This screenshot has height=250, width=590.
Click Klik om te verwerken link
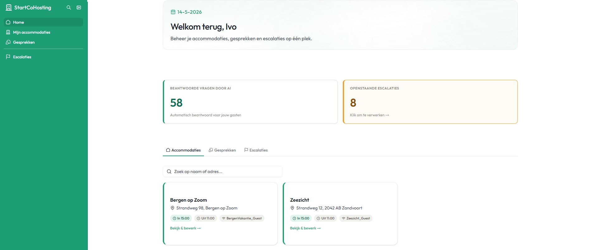pos(369,115)
